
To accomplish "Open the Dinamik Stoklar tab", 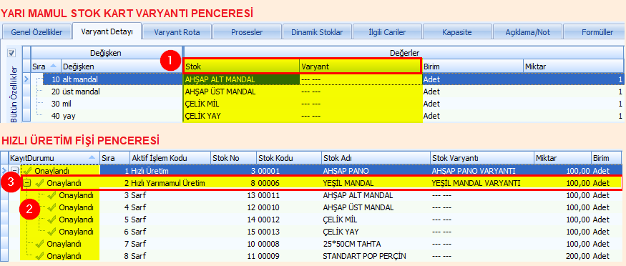I will point(317,32).
